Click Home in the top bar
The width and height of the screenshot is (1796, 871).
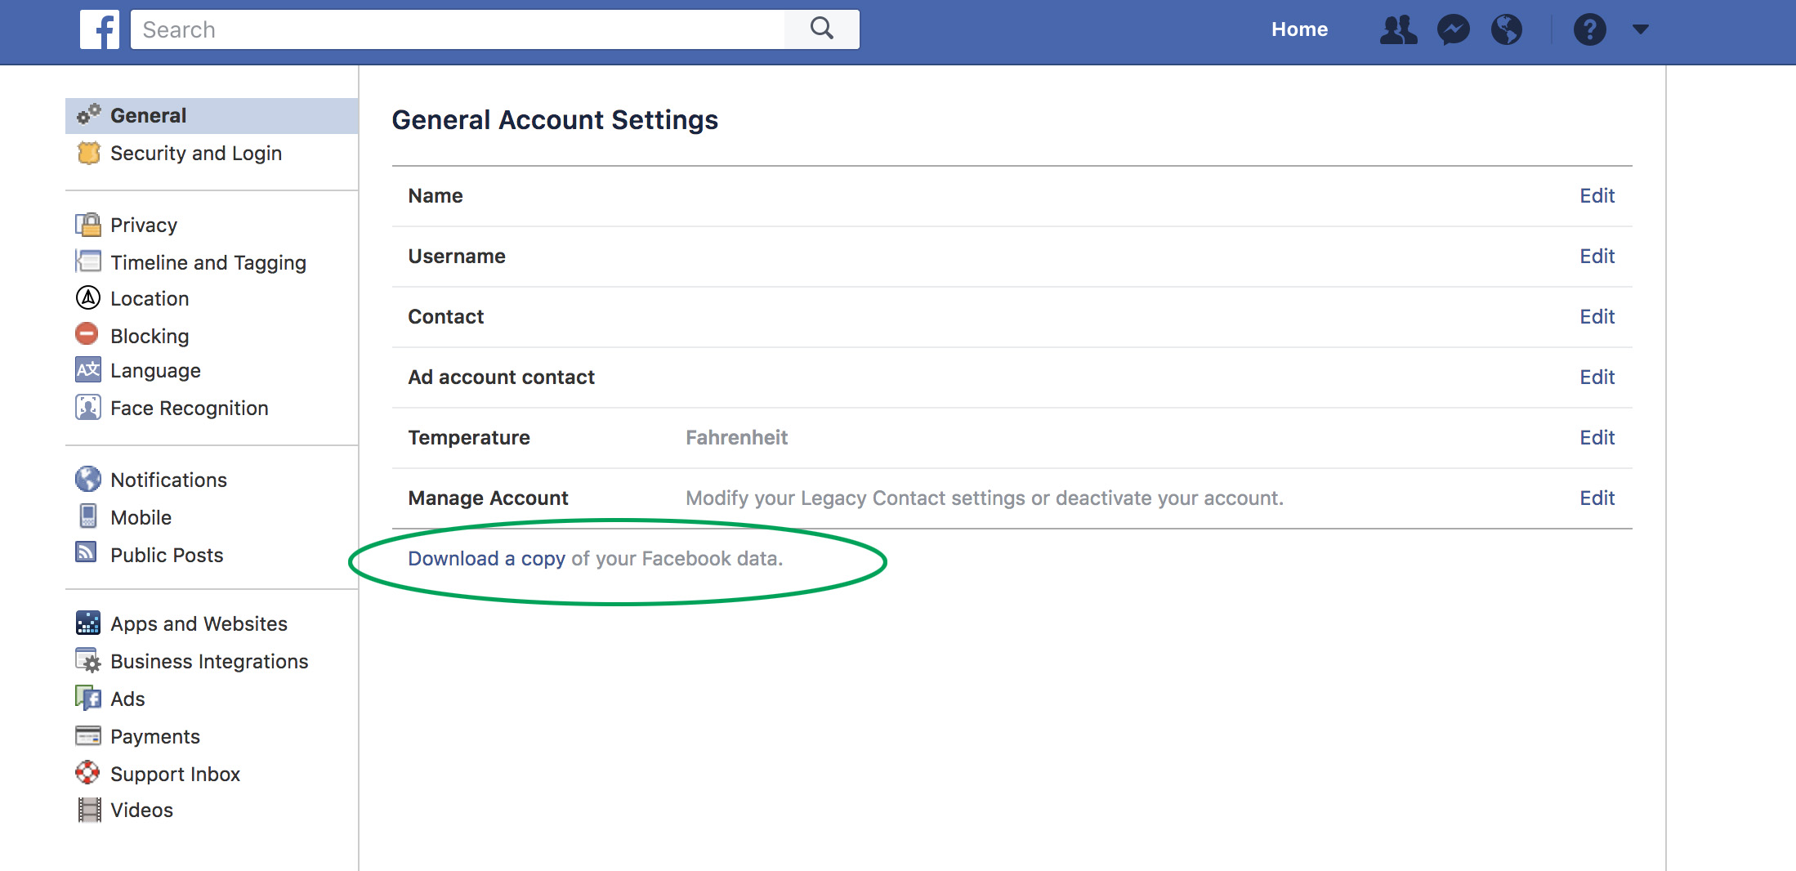[x=1299, y=29]
